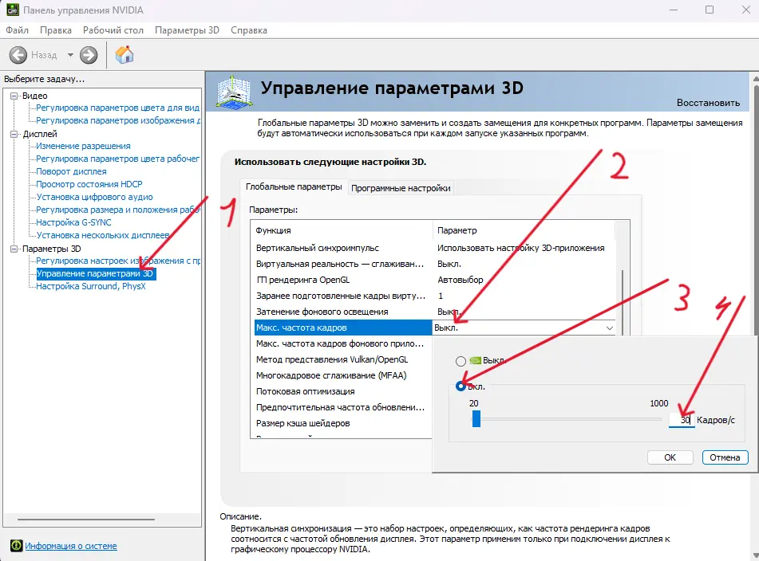Click the frame rate slider handle
The image size is (759, 561).
tap(476, 419)
